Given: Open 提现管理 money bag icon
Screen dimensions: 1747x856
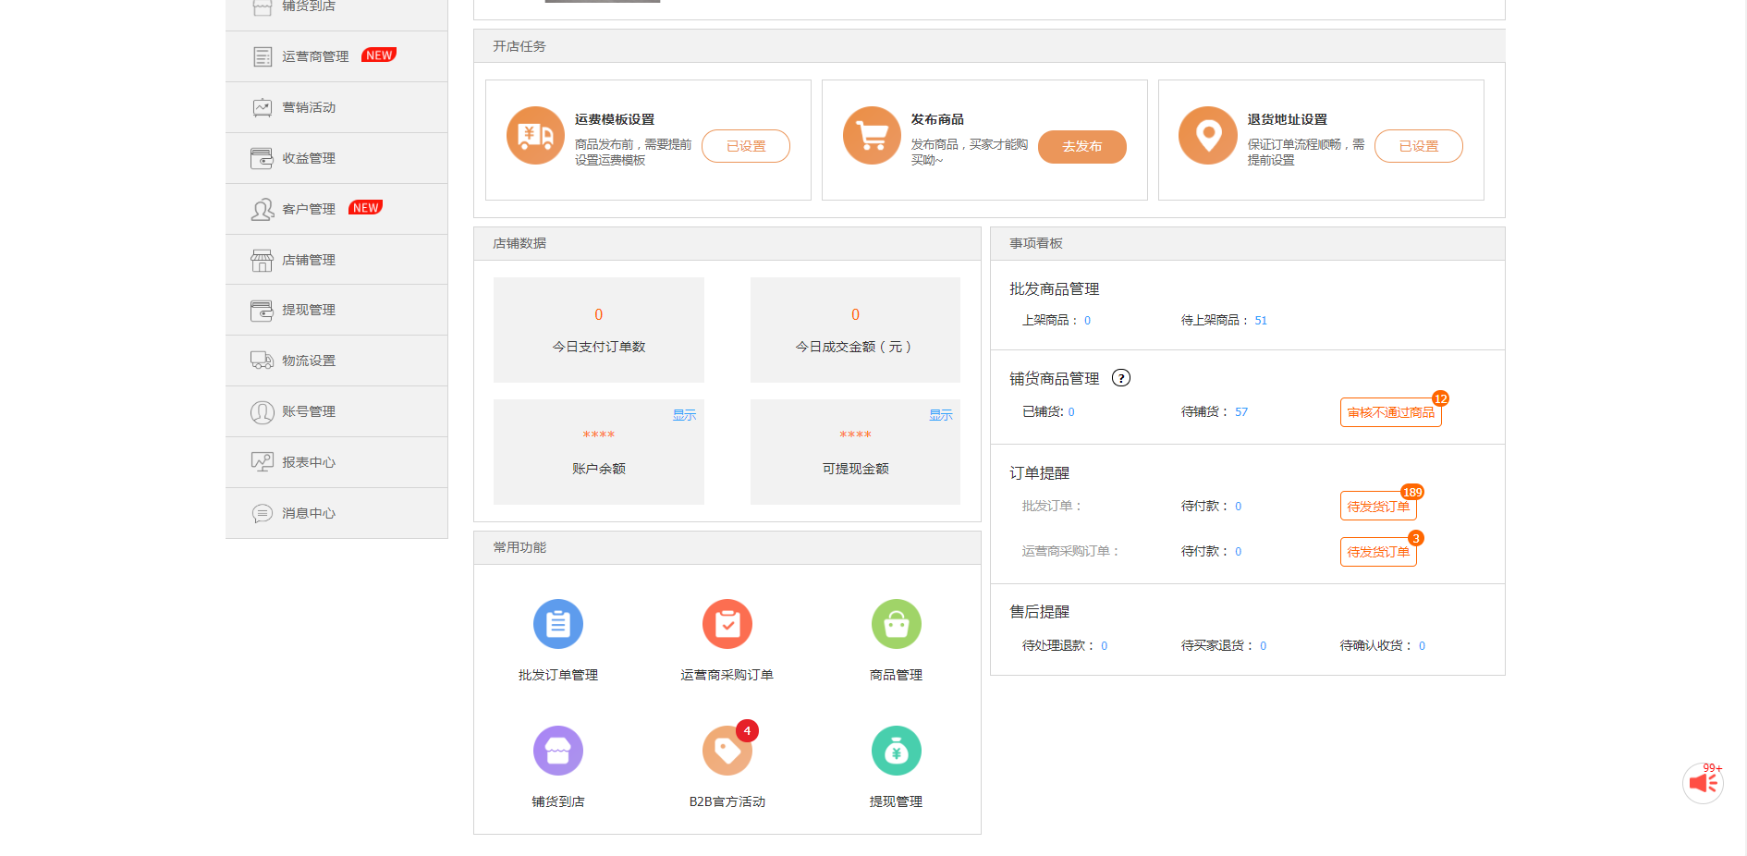Looking at the screenshot, I should [x=896, y=750].
